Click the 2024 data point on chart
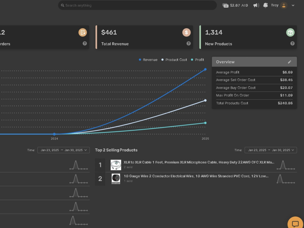304x228 pixels. (54, 134)
